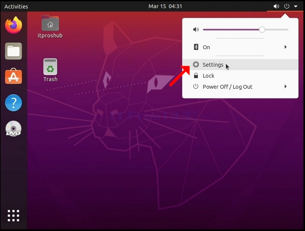Viewport: 305px width, 231px height.
Task: Collapse system menu via top-bar down arrow
Action: tap(296, 6)
